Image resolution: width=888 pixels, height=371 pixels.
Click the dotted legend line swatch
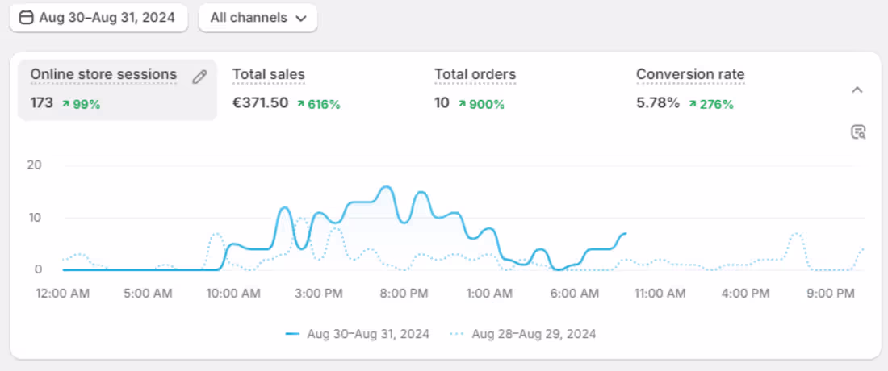(x=458, y=333)
